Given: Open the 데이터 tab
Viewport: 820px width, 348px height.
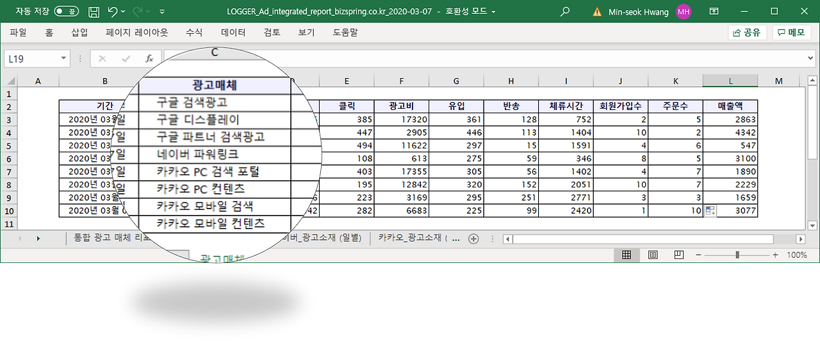Looking at the screenshot, I should click(233, 32).
